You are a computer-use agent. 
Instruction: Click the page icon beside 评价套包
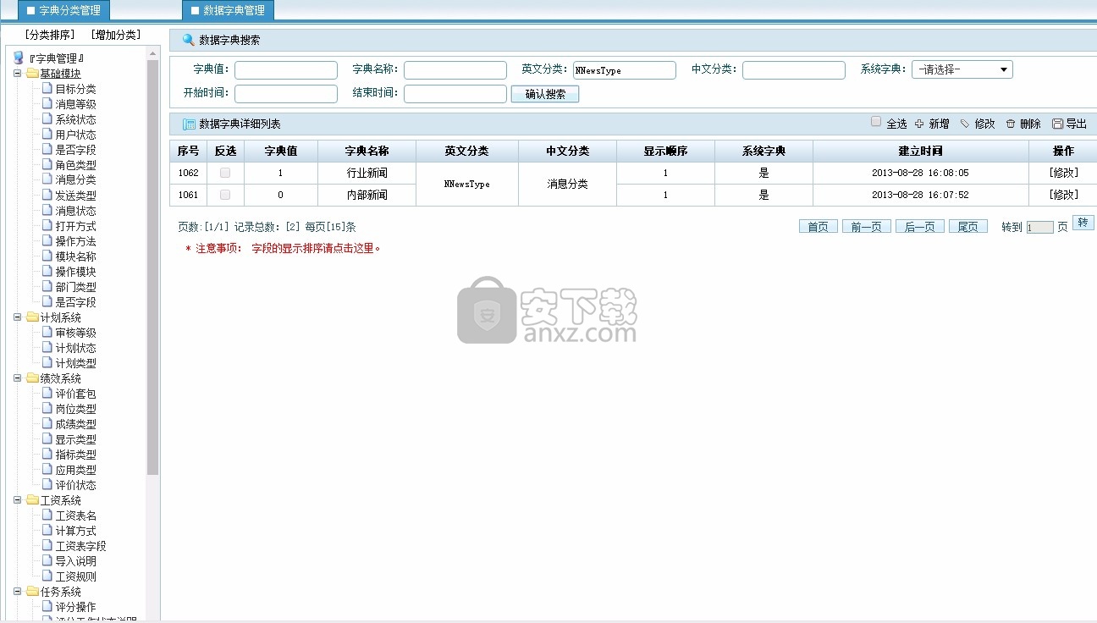pyautogui.click(x=48, y=393)
